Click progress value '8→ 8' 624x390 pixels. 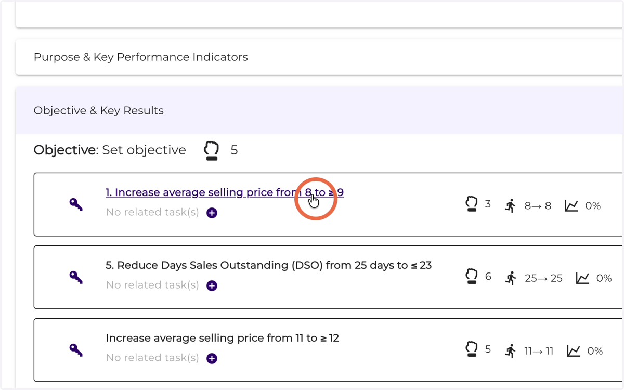538,206
